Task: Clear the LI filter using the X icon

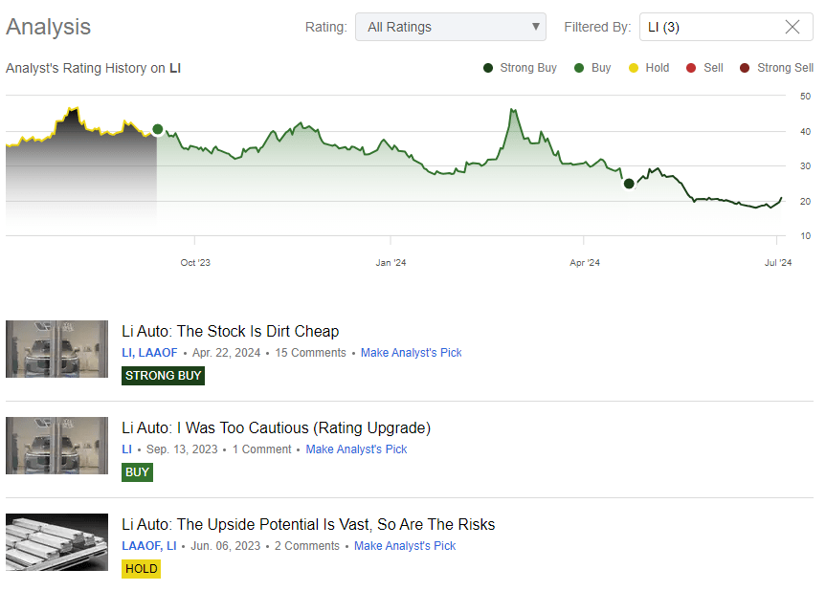Action: (x=792, y=27)
